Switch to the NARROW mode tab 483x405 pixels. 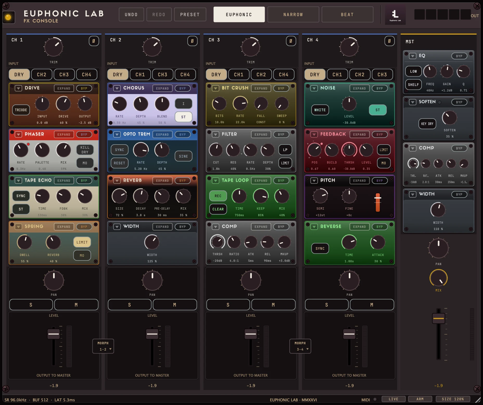(293, 15)
